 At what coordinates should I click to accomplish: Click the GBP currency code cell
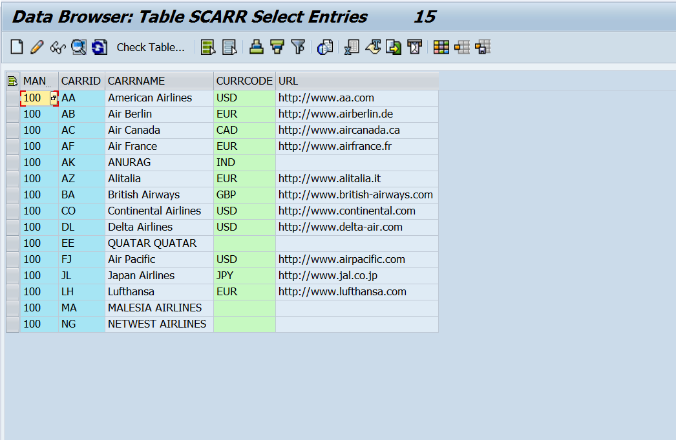pos(244,194)
